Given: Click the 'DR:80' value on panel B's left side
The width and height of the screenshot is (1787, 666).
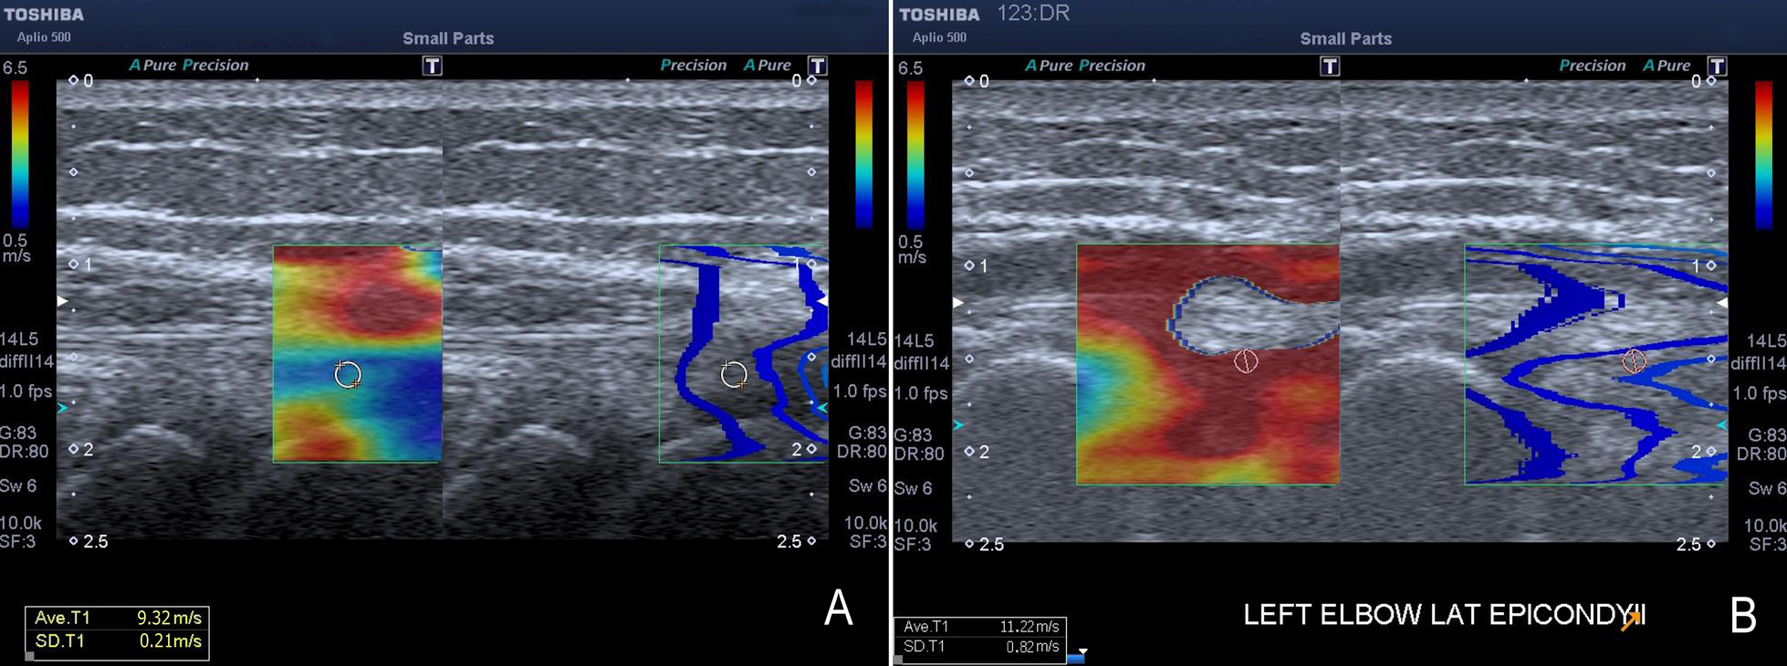Looking at the screenshot, I should click(919, 453).
